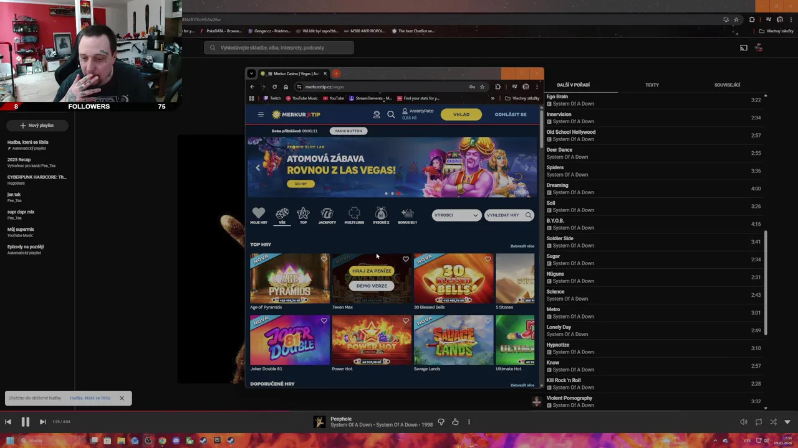Screen dimensions: 798x448
Task: Toggle favorite heart on Age of Pyramids
Action: pyautogui.click(x=324, y=259)
